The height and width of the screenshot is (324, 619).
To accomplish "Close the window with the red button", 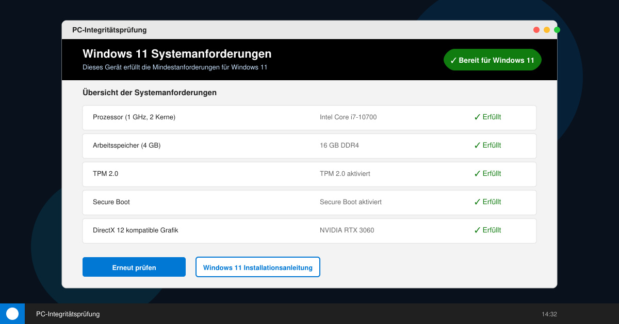I will 536,30.
